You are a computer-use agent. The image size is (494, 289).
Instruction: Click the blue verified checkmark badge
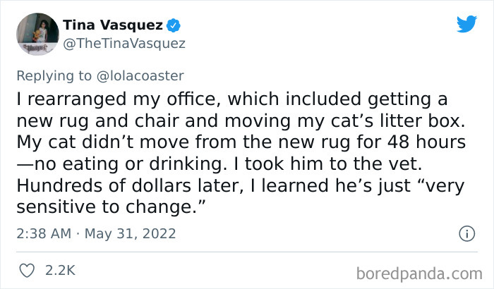(174, 26)
